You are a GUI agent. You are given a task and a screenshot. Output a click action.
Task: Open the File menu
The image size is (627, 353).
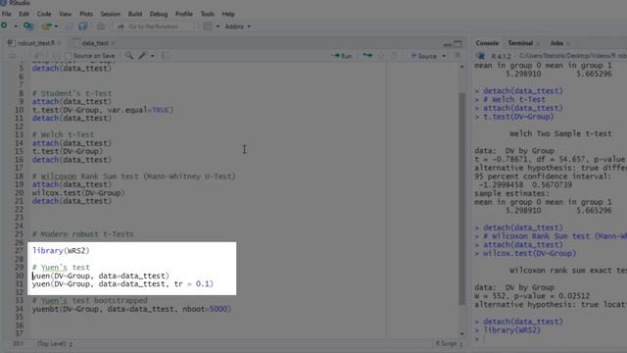pyautogui.click(x=7, y=14)
